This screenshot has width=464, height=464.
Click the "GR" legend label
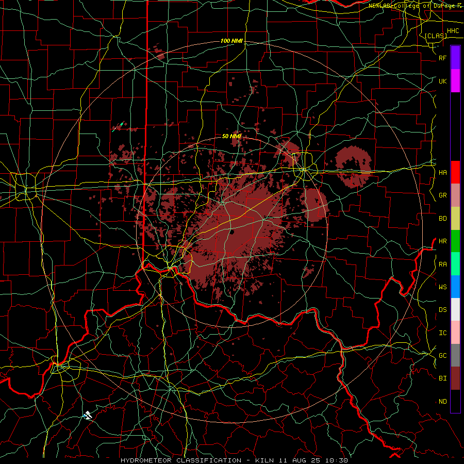click(x=442, y=195)
